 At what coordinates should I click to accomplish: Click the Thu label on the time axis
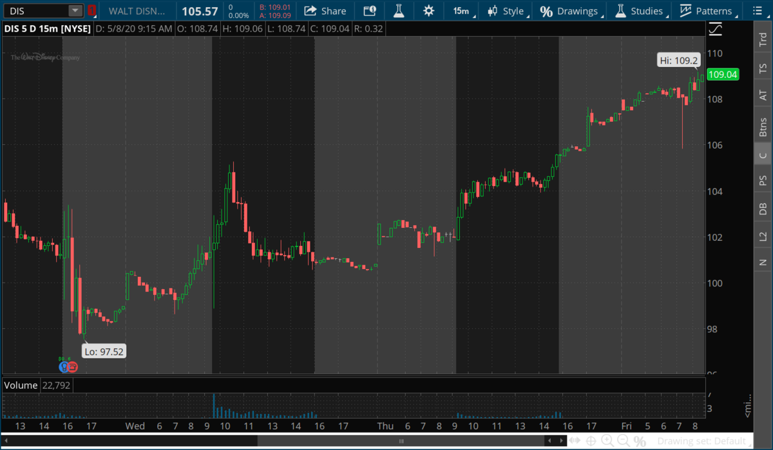click(385, 426)
